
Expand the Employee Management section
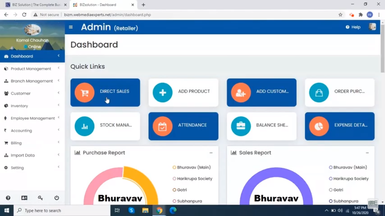tap(33, 118)
